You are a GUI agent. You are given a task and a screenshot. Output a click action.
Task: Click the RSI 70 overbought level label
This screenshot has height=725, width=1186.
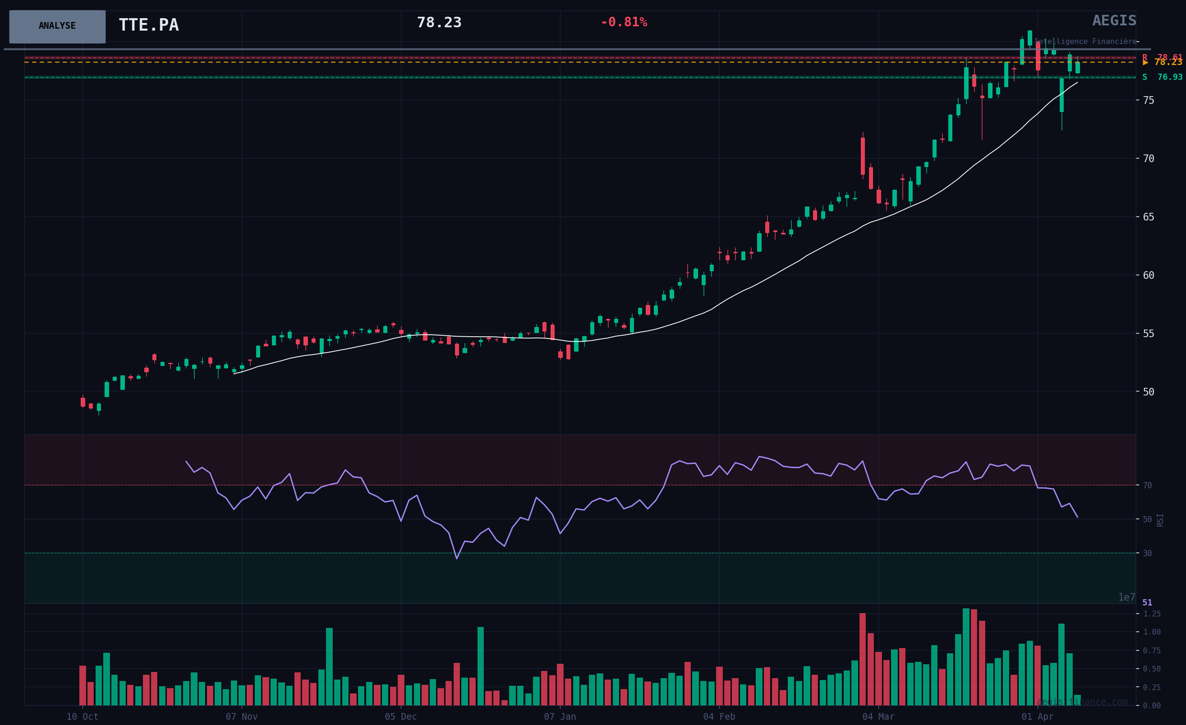[x=1147, y=485]
